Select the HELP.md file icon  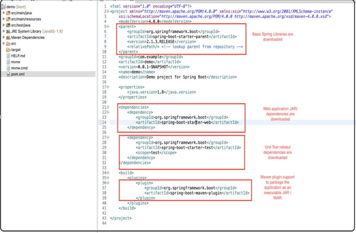pyautogui.click(x=8, y=56)
